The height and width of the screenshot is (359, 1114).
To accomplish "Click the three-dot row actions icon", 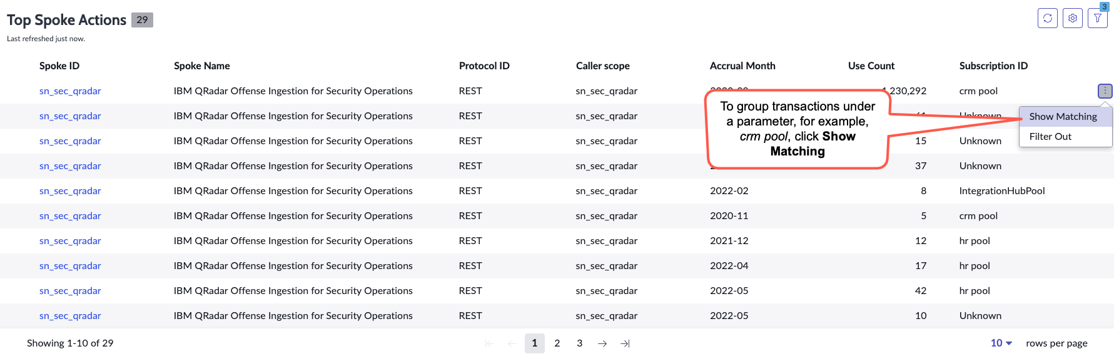I will (x=1105, y=91).
